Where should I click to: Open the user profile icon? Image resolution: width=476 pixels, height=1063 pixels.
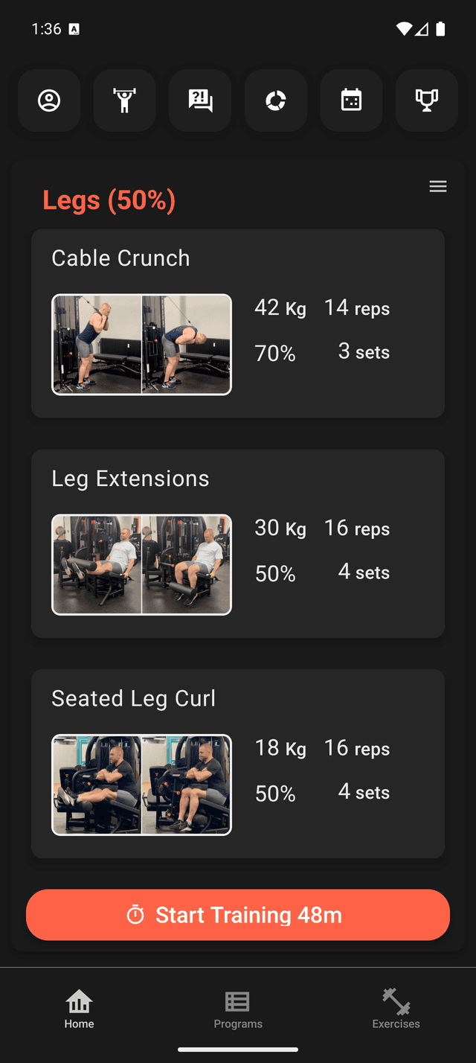(49, 100)
